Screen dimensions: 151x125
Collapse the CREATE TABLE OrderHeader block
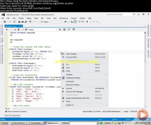pos(9,63)
